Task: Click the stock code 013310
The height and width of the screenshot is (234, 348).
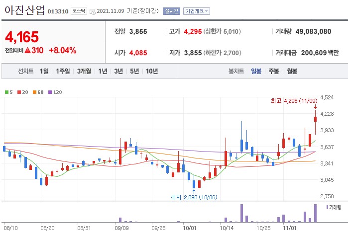Action: pyautogui.click(x=58, y=11)
